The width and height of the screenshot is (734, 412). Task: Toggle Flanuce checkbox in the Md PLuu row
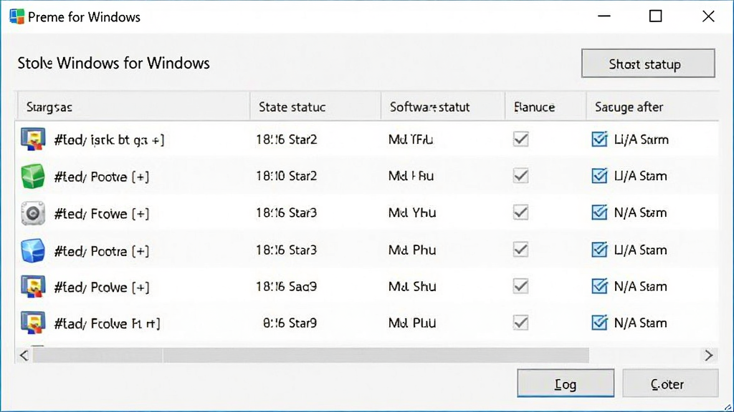520,323
